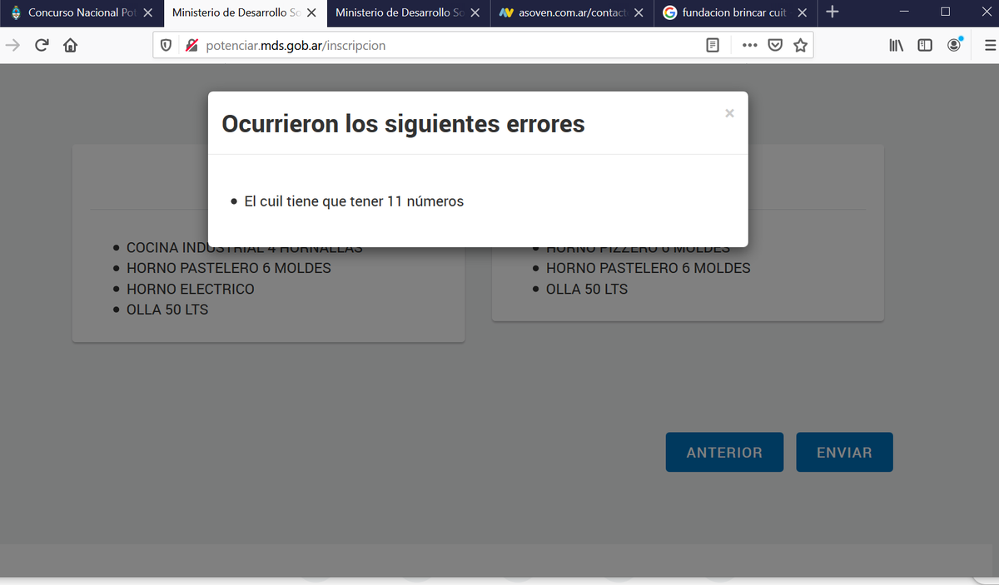
Task: Show insecure connection padlock details
Action: 191,46
